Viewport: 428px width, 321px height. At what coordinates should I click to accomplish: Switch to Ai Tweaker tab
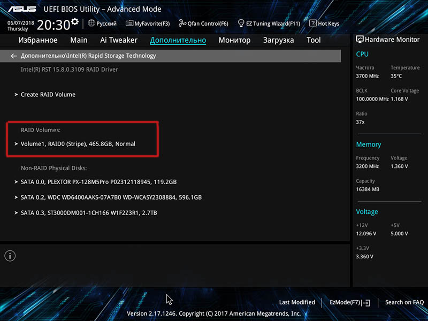(119, 40)
